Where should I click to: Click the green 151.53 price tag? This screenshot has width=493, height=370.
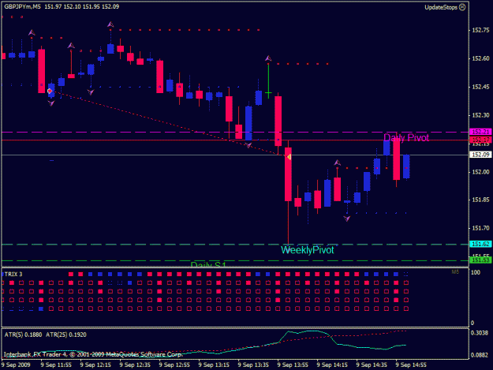480,260
